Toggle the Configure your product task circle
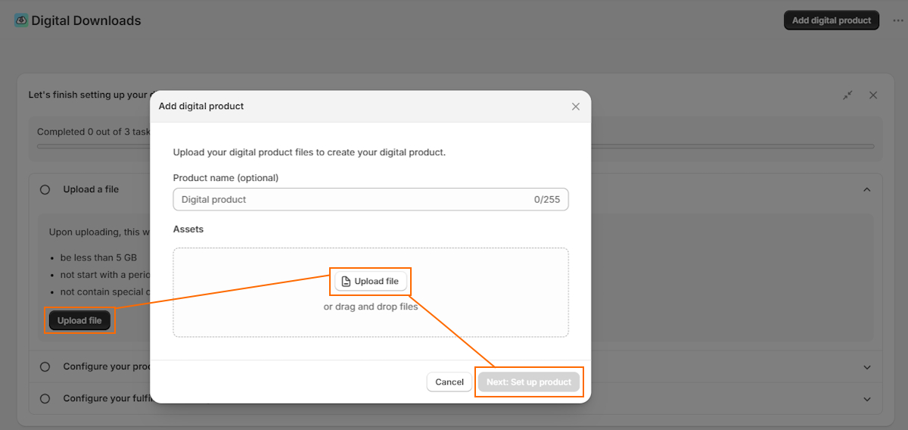The width and height of the screenshot is (908, 430). pos(45,366)
